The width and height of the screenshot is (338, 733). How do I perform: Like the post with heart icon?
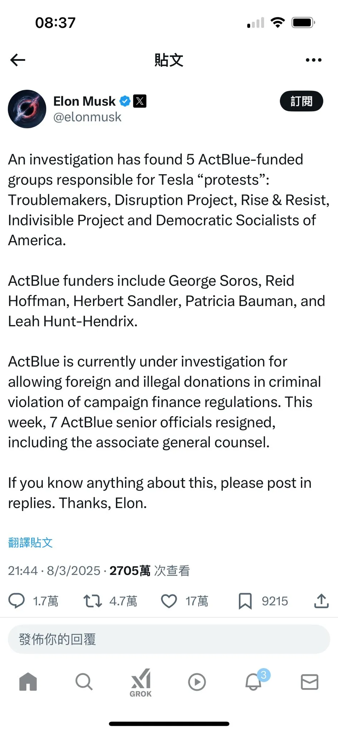[169, 601]
